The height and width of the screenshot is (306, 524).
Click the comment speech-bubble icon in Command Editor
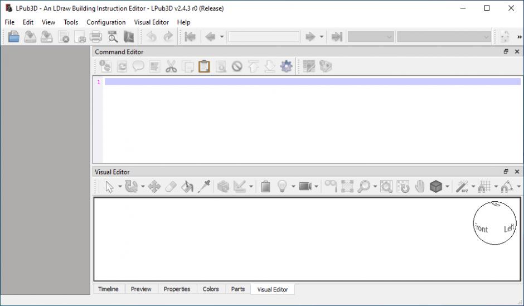pos(138,66)
